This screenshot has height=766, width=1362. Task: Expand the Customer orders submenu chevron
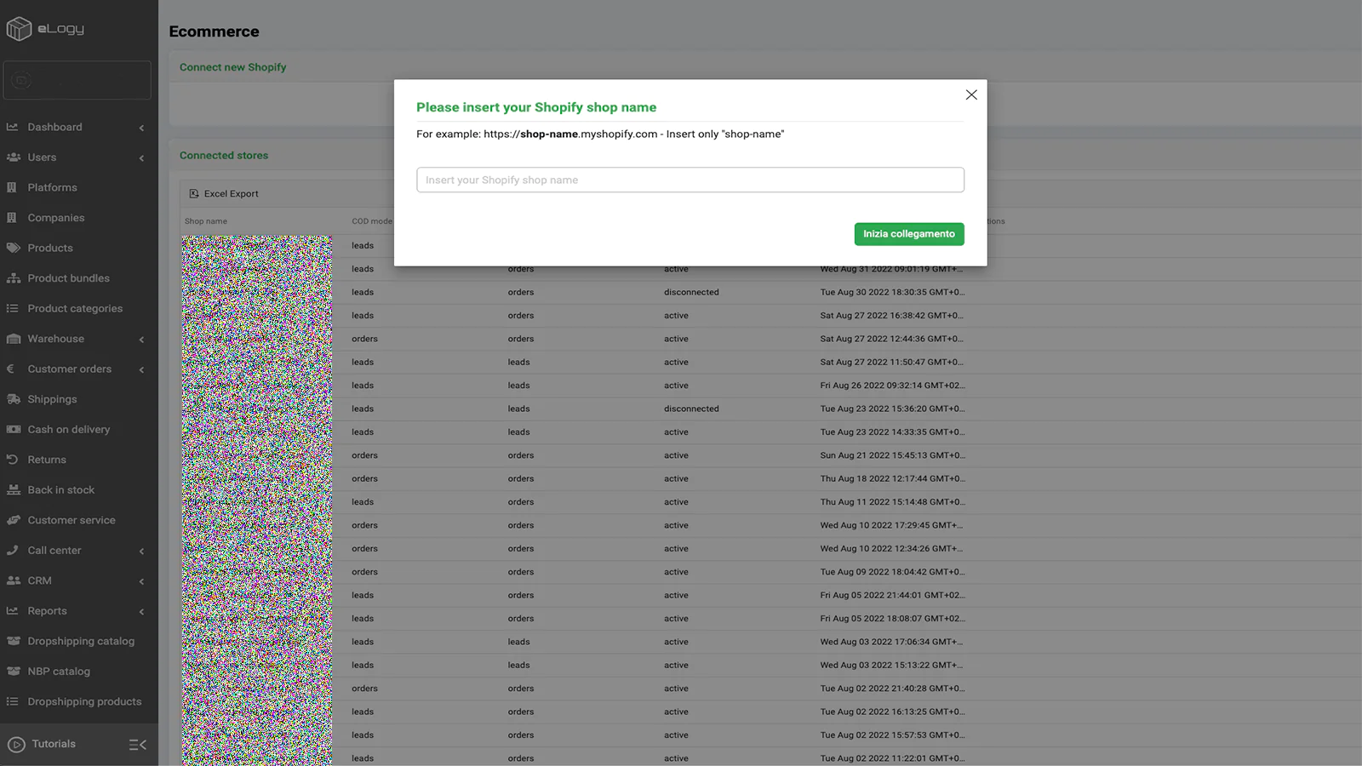(141, 369)
